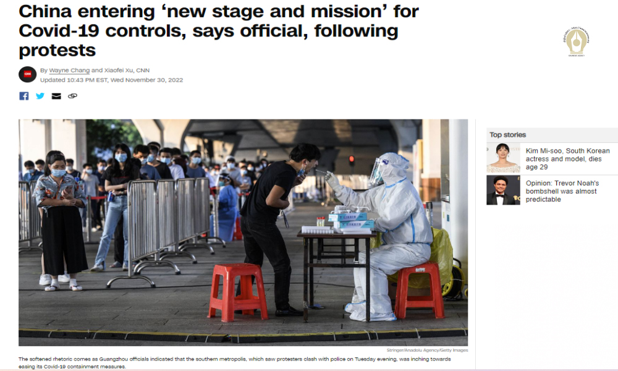Click Trevor Noah portrait thumbnail
The width and height of the screenshot is (618, 371).
(503, 190)
